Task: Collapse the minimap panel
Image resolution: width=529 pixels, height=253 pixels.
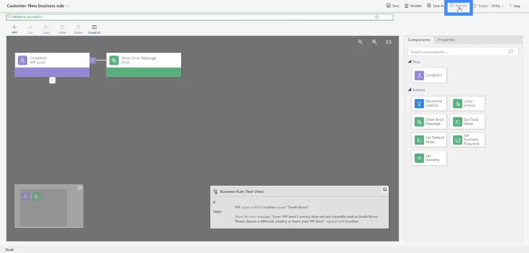Action: (x=79, y=188)
